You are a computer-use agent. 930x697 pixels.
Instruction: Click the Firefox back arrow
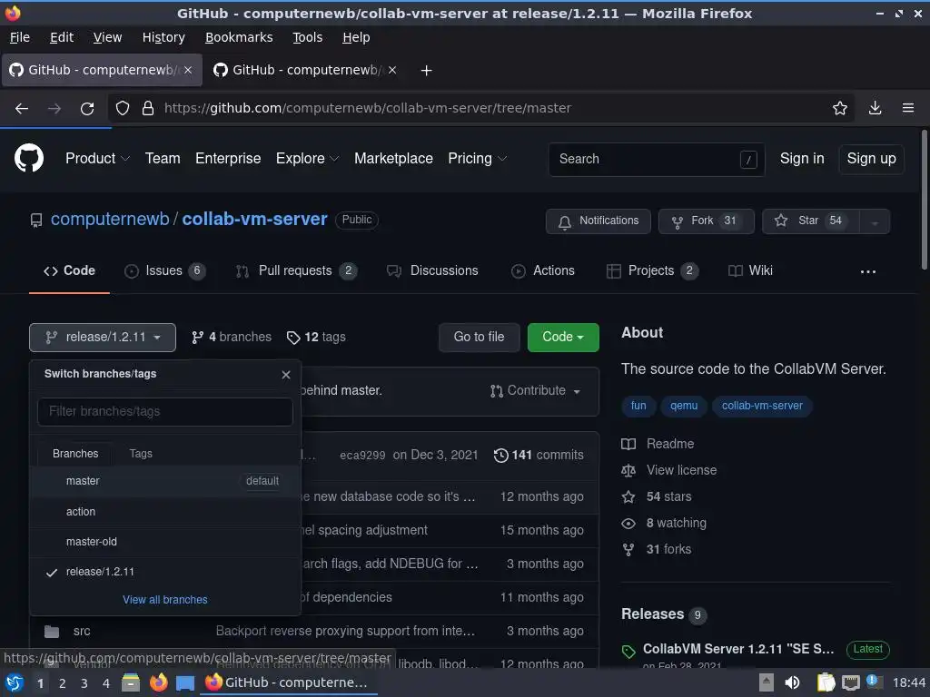coord(22,109)
